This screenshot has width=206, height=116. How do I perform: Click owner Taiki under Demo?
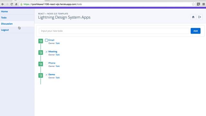coord(58,77)
